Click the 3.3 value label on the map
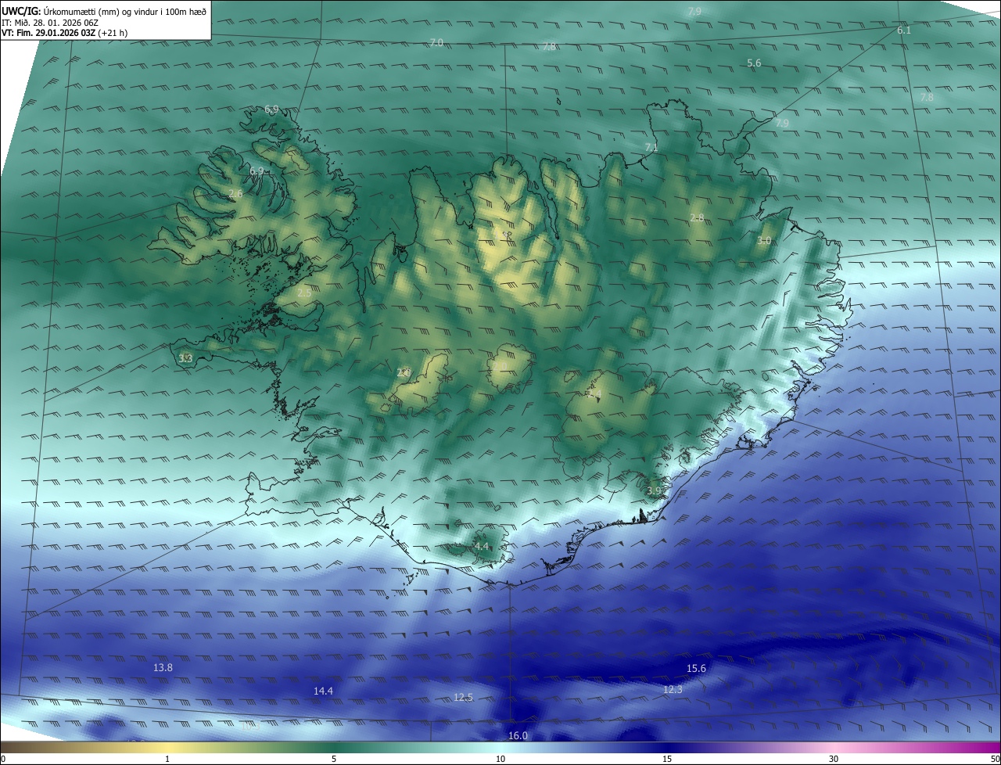 185,358
